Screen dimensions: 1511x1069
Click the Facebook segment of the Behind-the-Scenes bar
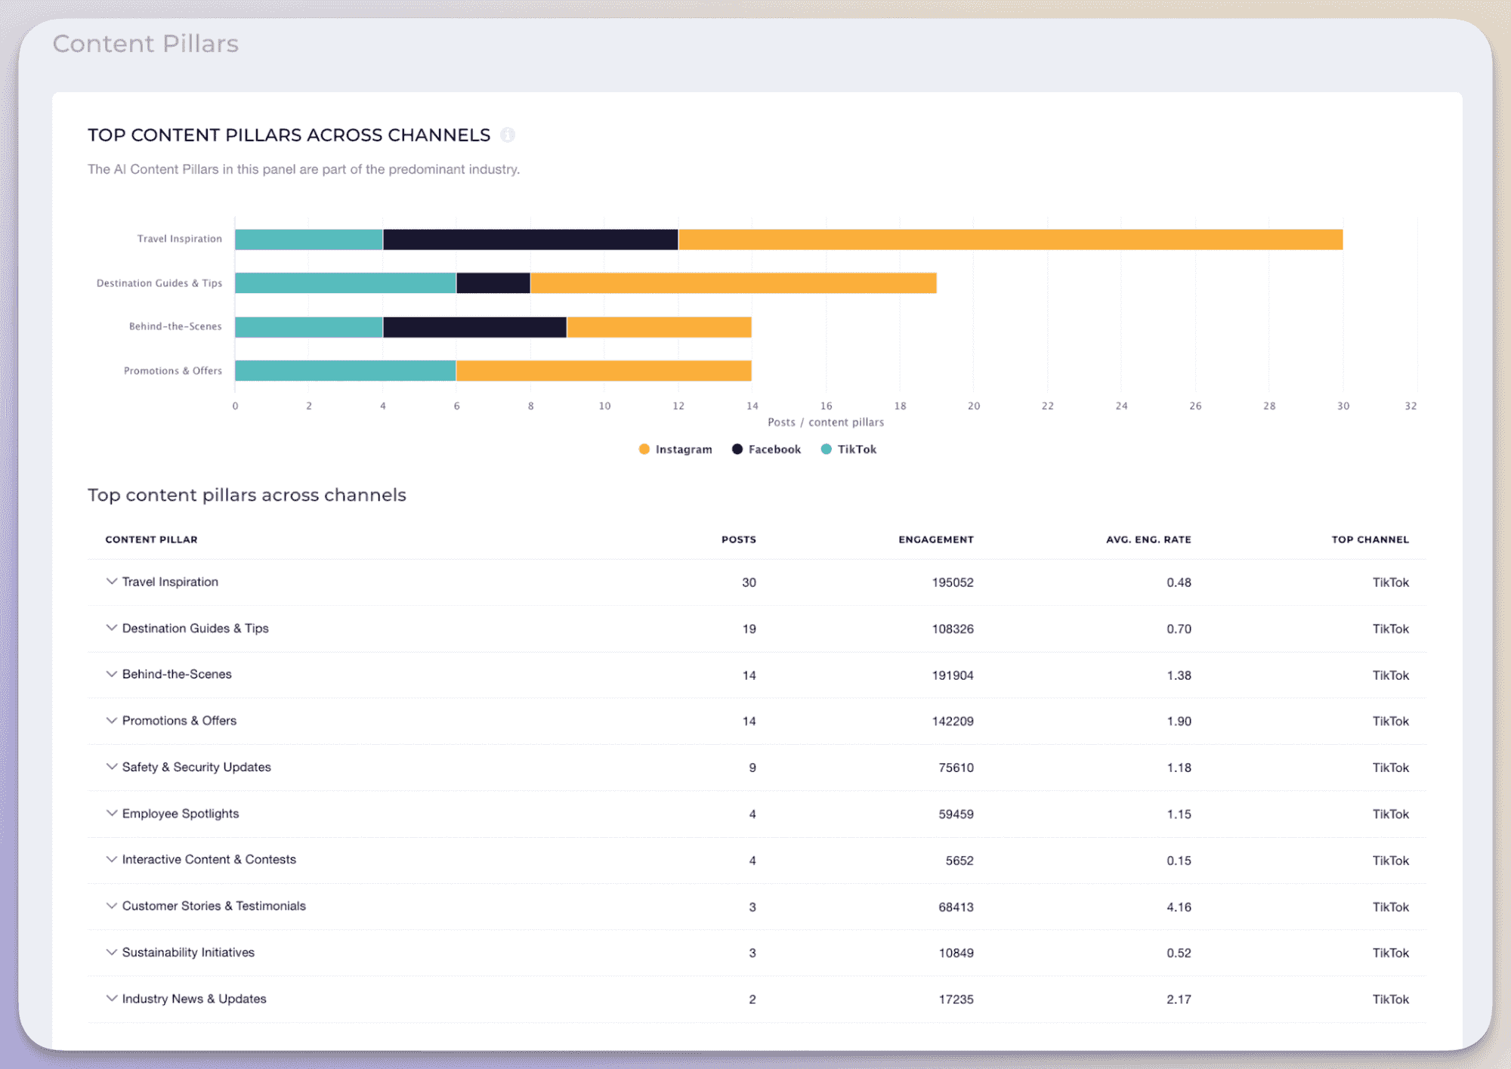pos(474,327)
